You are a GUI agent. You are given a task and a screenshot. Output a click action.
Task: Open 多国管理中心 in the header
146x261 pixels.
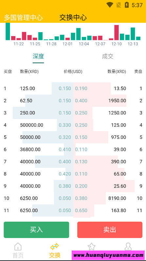point(23,18)
